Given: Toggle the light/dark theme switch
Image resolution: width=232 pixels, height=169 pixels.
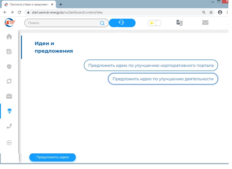Looking at the screenshot, I should [154, 23].
